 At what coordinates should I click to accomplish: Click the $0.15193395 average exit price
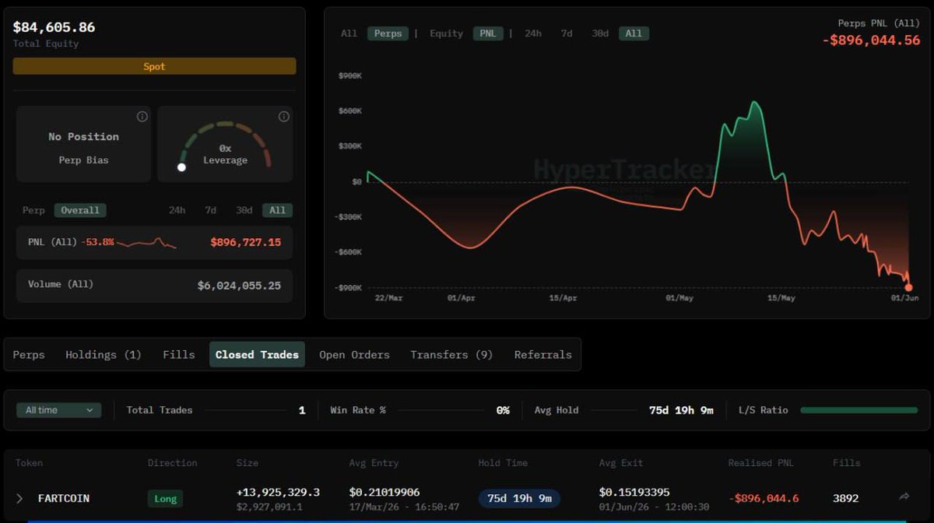click(x=634, y=493)
